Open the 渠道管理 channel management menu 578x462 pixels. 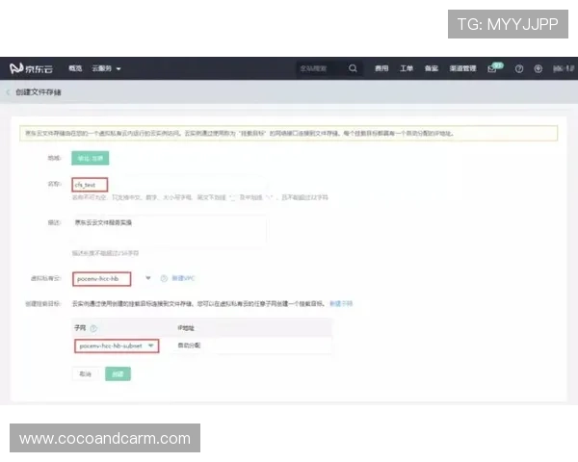coord(462,68)
